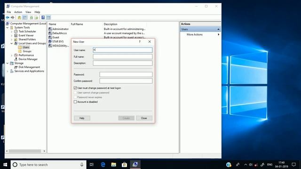Expand the Performance node
The width and height of the screenshot is (301, 169).
tap(11, 55)
